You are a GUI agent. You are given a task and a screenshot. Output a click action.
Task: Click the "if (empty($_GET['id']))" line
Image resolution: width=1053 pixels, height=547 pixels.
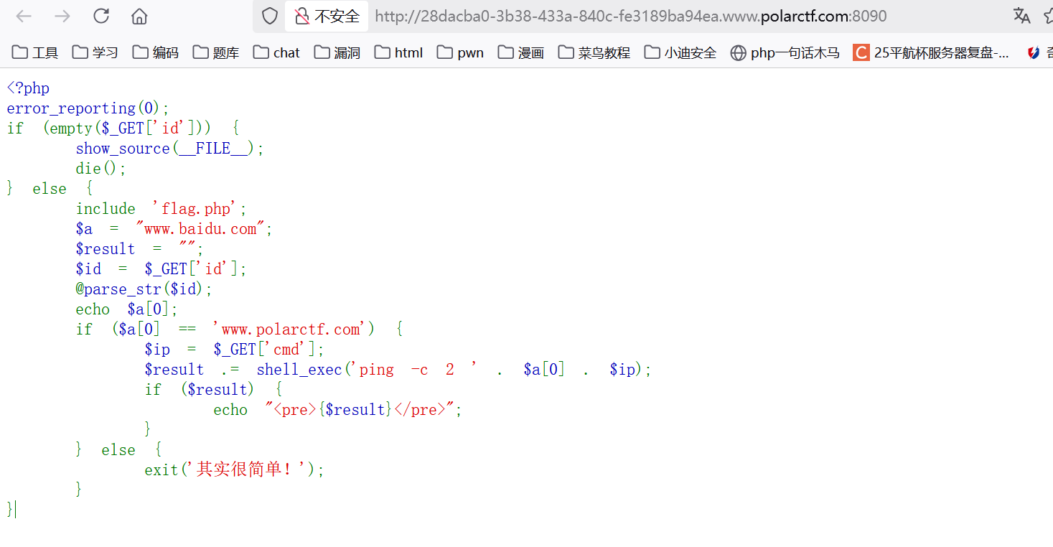123,128
